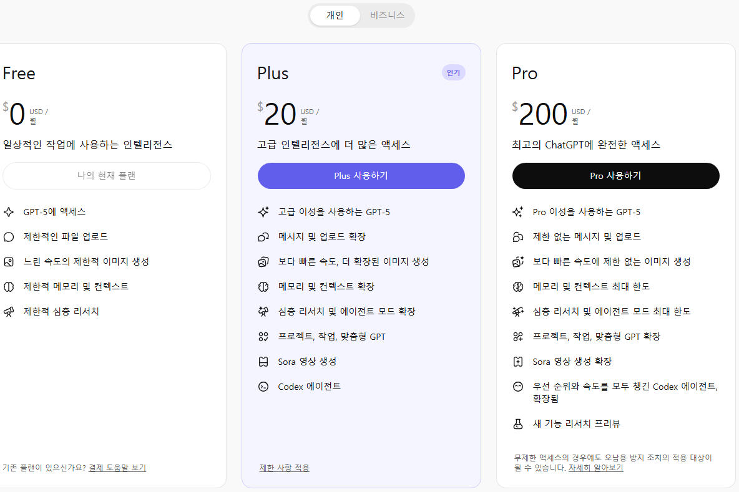This screenshot has height=492, width=739.
Task: Click the Pro plan title
Action: (524, 74)
